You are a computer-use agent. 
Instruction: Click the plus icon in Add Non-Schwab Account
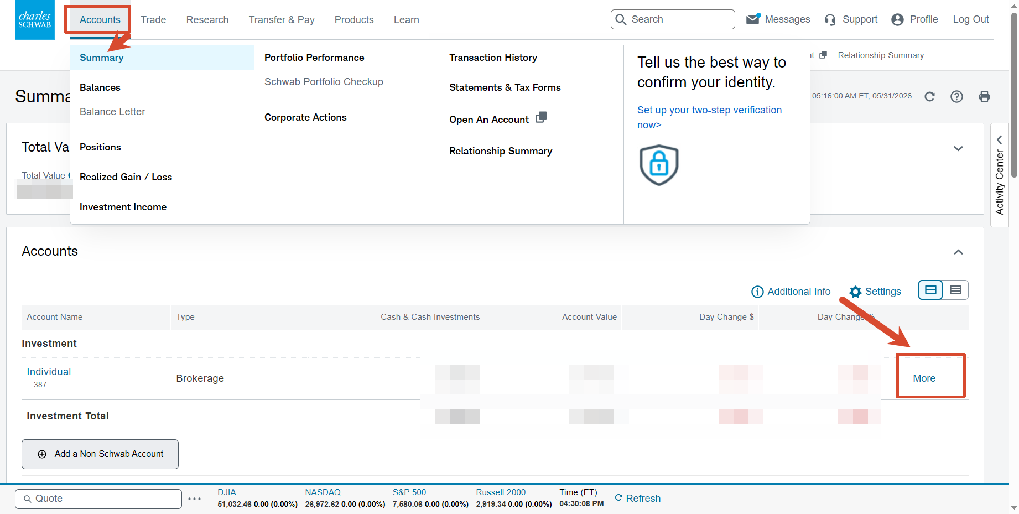(x=42, y=454)
